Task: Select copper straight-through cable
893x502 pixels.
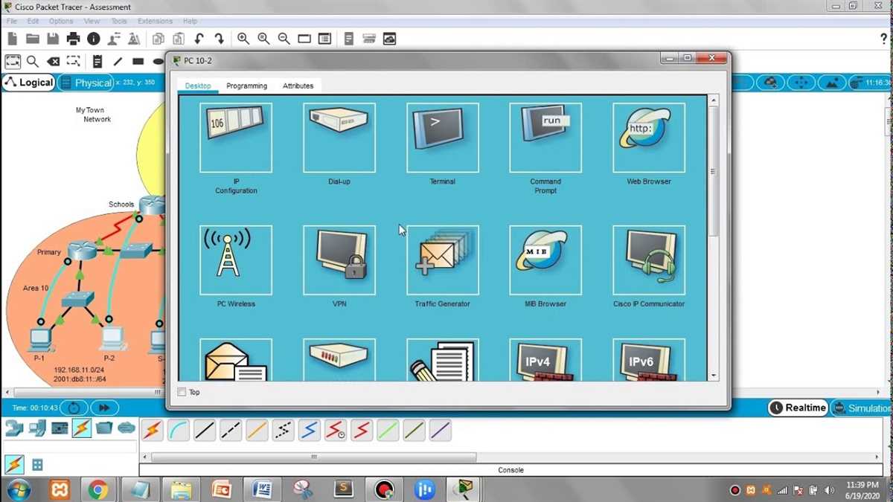Action: (205, 430)
